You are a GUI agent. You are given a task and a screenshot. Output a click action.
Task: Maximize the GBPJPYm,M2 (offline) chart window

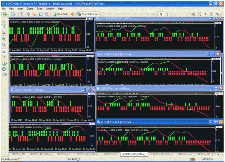(89, 90)
